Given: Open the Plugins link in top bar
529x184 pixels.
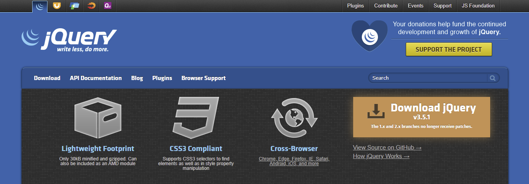Looking at the screenshot, I should [356, 6].
